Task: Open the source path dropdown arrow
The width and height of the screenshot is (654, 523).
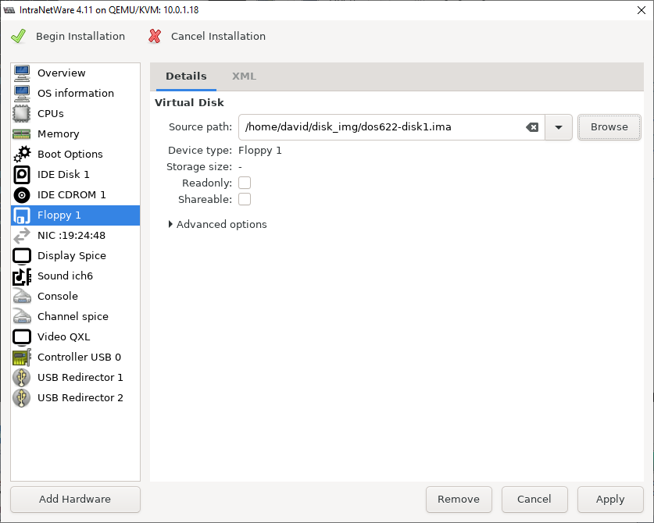Action: (x=559, y=127)
